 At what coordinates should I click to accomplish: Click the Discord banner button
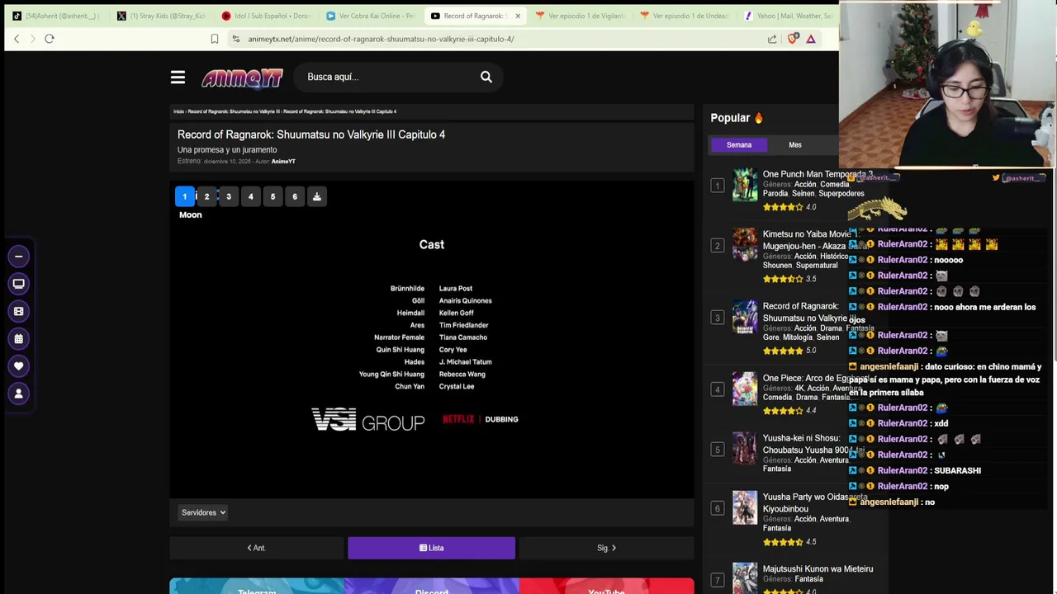[x=431, y=587]
